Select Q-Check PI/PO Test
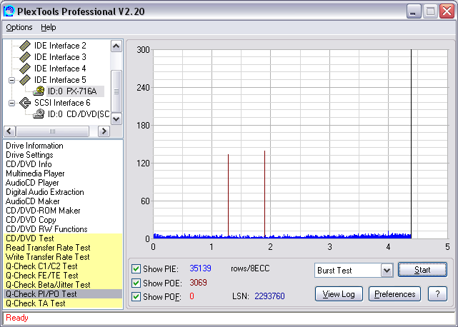458x327 pixels. pyautogui.click(x=63, y=294)
